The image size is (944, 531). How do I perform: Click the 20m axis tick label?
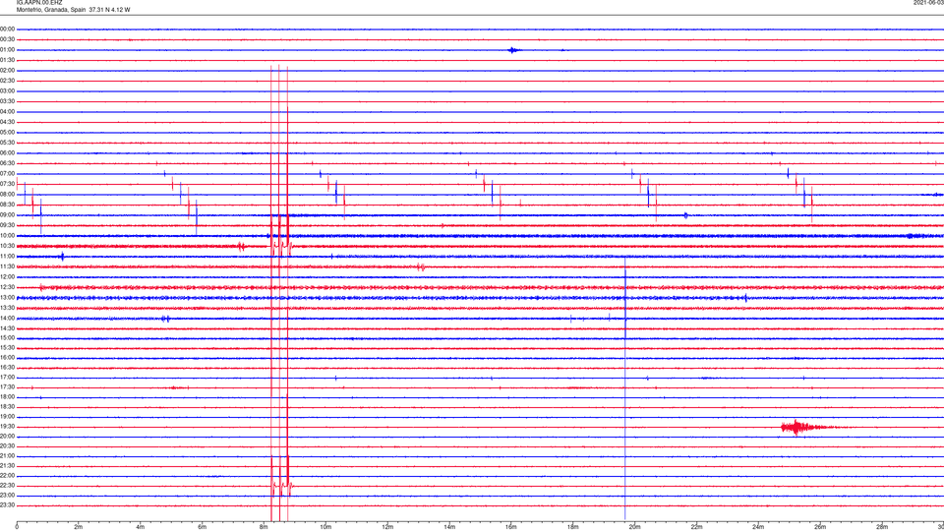click(x=634, y=527)
